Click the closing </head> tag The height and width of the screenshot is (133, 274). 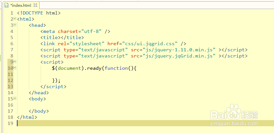pos(39,93)
